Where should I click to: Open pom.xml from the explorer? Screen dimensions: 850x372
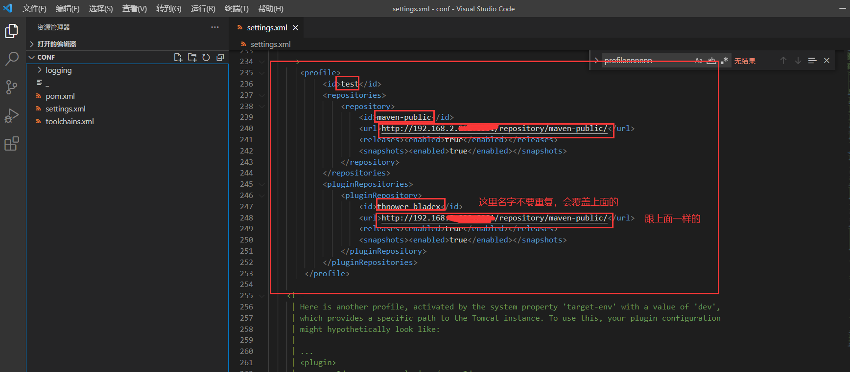point(60,96)
